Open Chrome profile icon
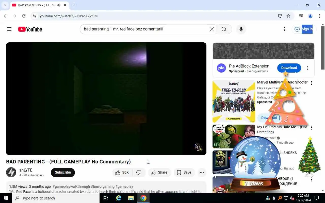This screenshot has width=325, height=203. tap(310, 16)
